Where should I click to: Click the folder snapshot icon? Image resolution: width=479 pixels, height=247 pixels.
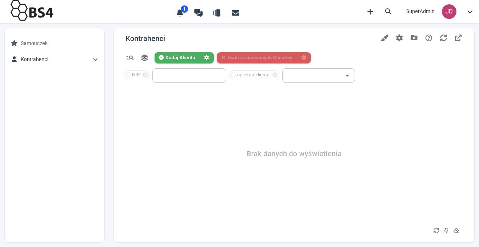click(x=414, y=38)
